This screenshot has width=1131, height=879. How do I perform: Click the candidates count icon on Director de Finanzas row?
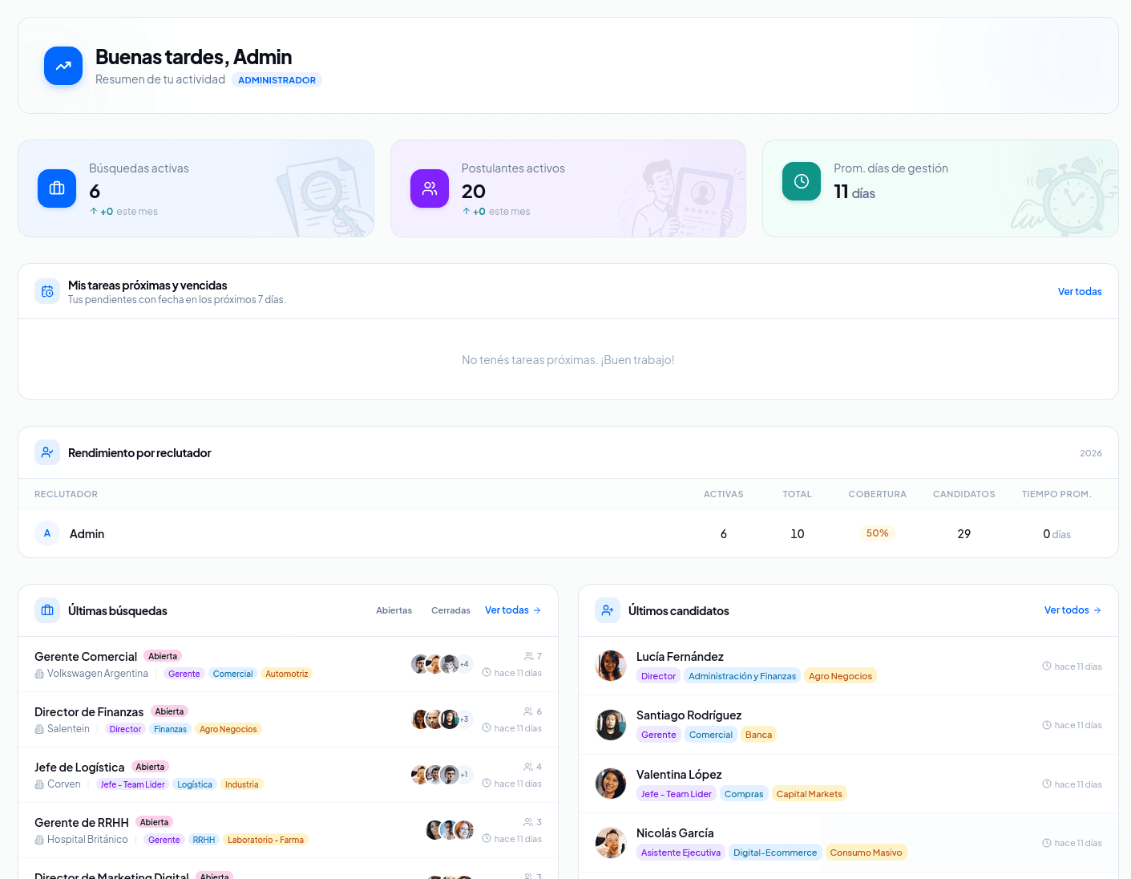[x=528, y=711]
